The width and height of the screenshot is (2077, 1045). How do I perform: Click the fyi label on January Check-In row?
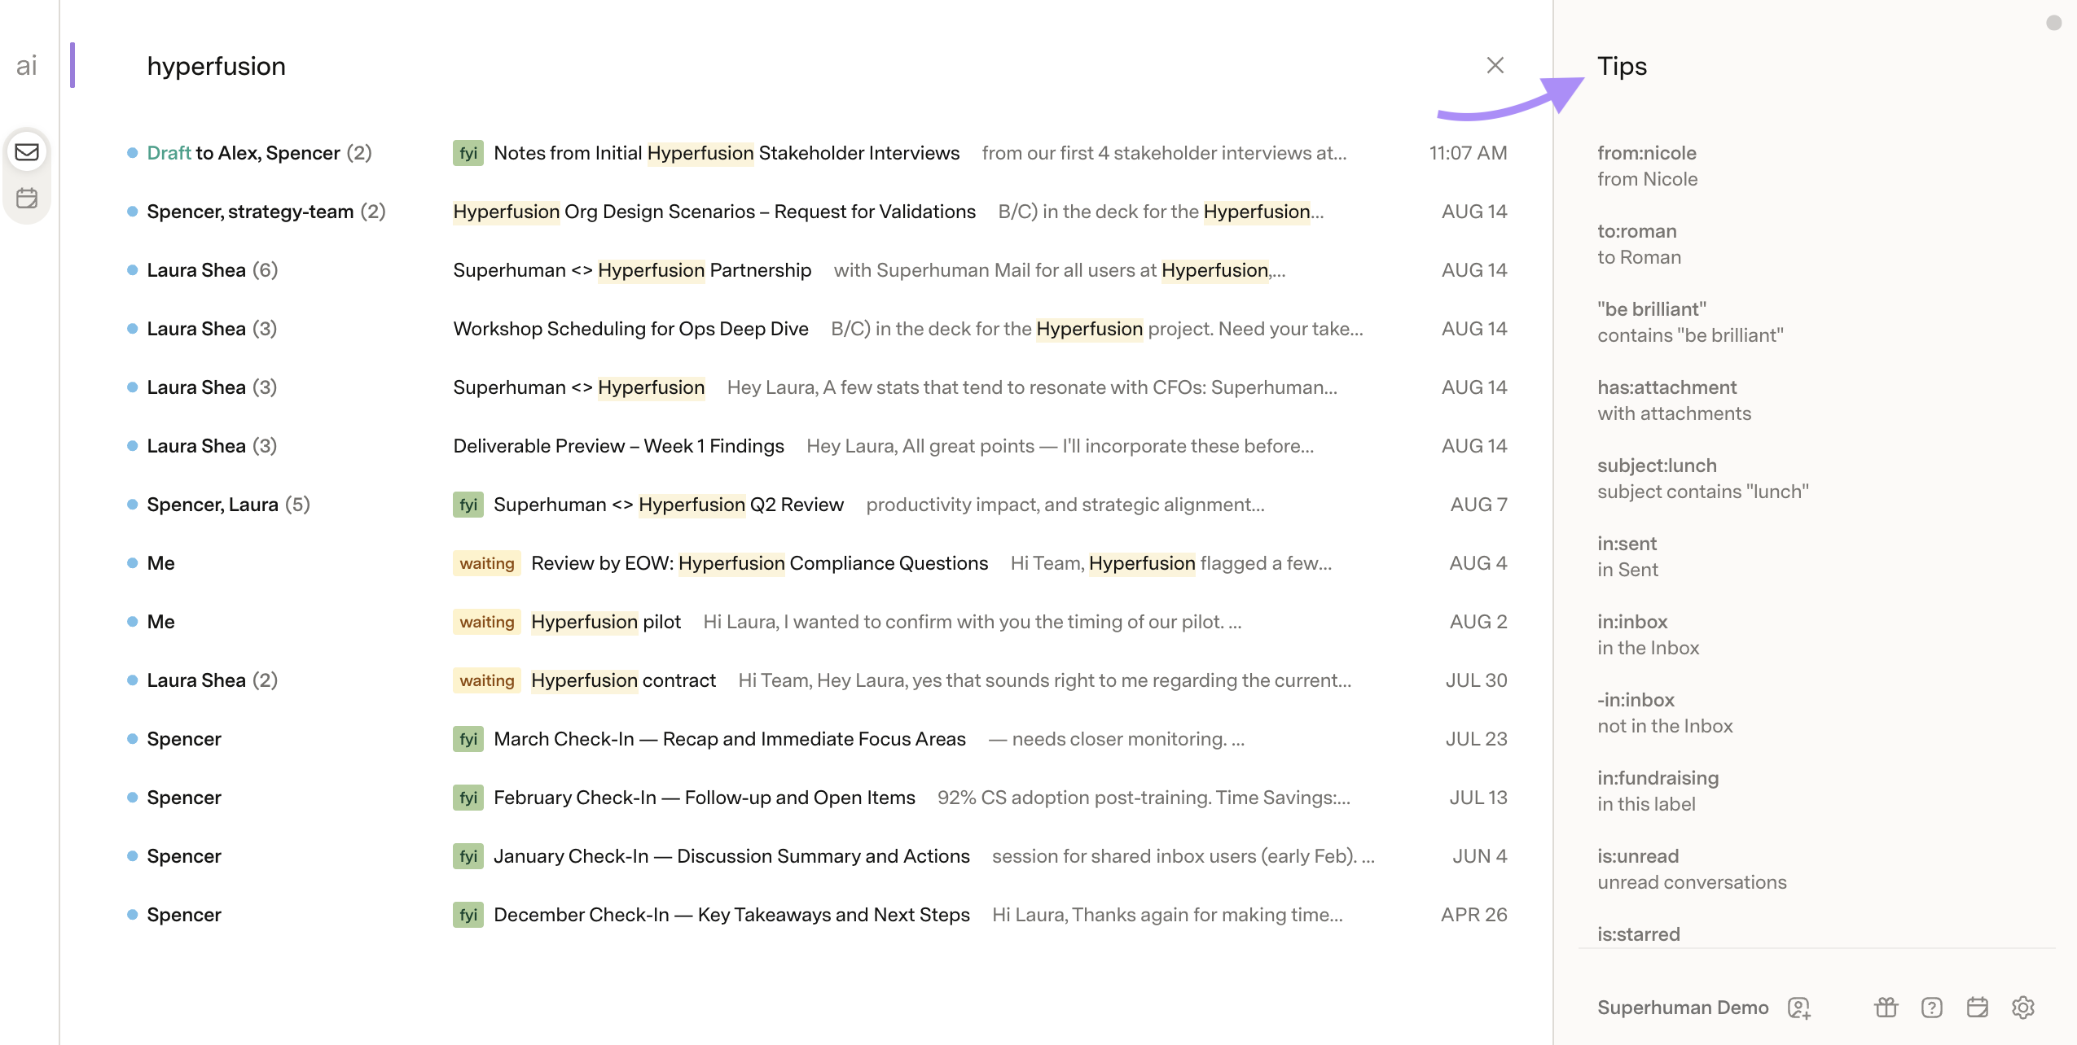468,856
